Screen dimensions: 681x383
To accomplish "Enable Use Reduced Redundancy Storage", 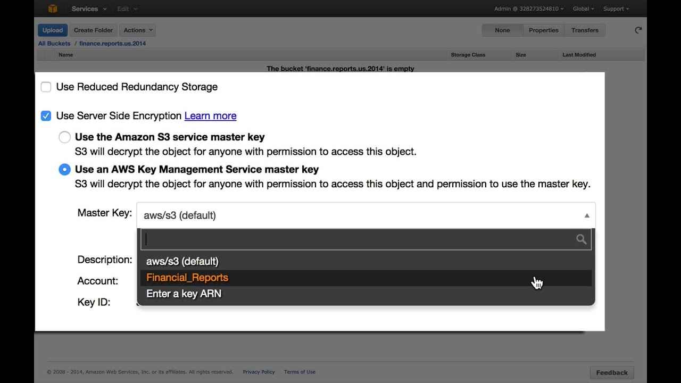I will coord(46,87).
